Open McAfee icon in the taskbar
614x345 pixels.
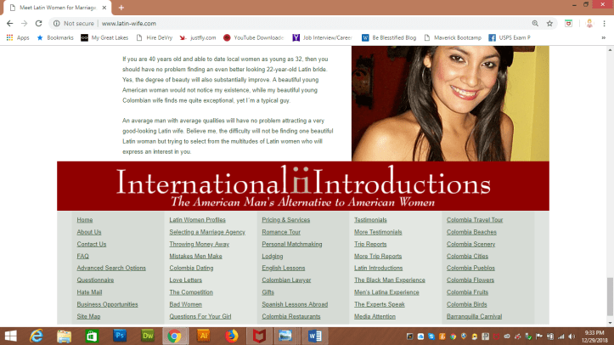click(259, 336)
